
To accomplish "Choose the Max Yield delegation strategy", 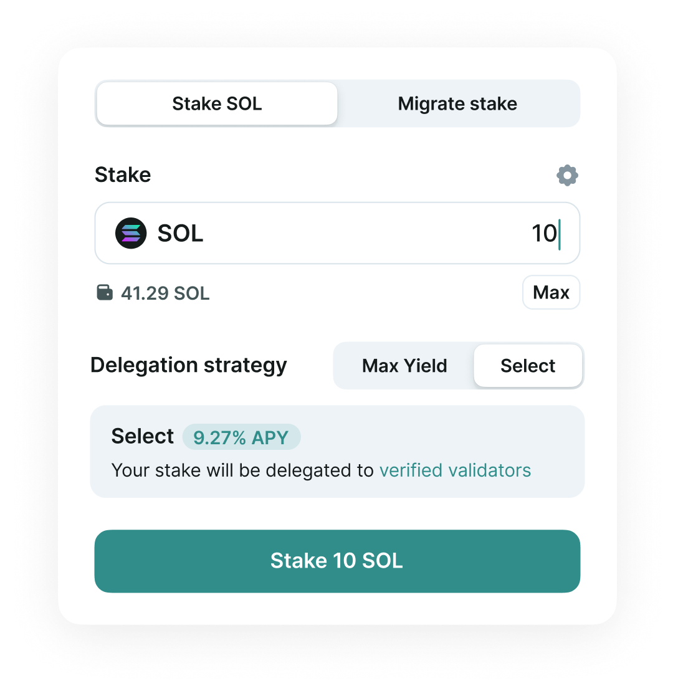I will tap(404, 366).
